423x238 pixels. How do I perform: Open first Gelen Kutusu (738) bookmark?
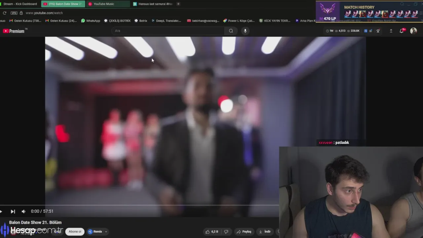(25, 21)
